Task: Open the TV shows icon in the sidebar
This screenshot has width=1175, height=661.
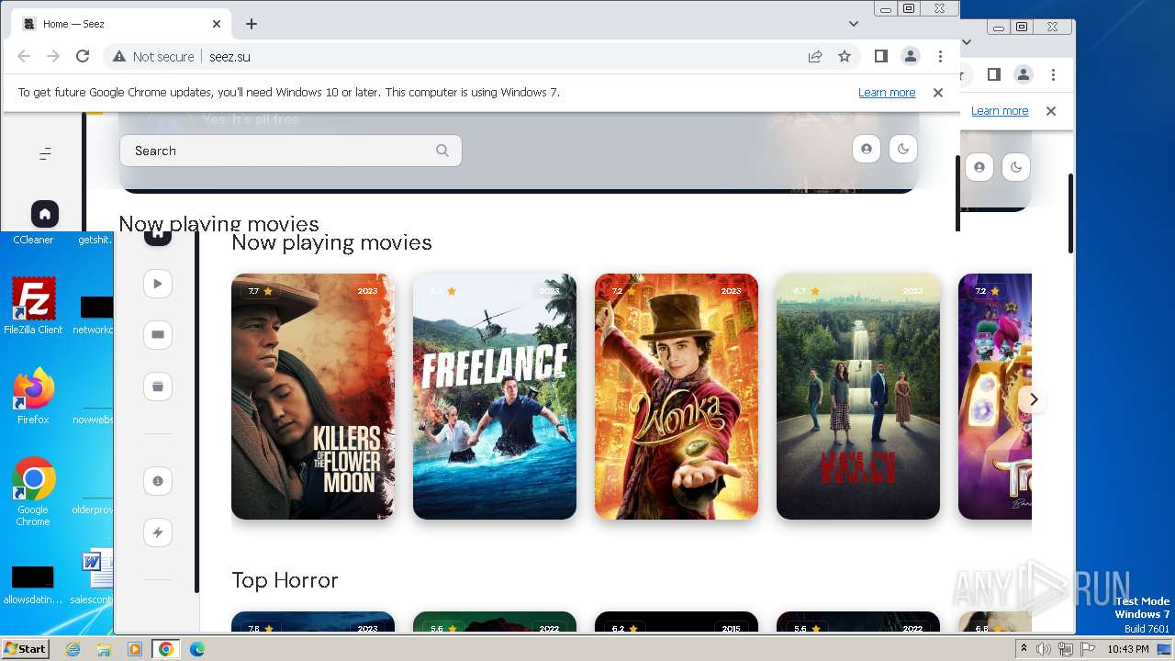Action: click(158, 335)
